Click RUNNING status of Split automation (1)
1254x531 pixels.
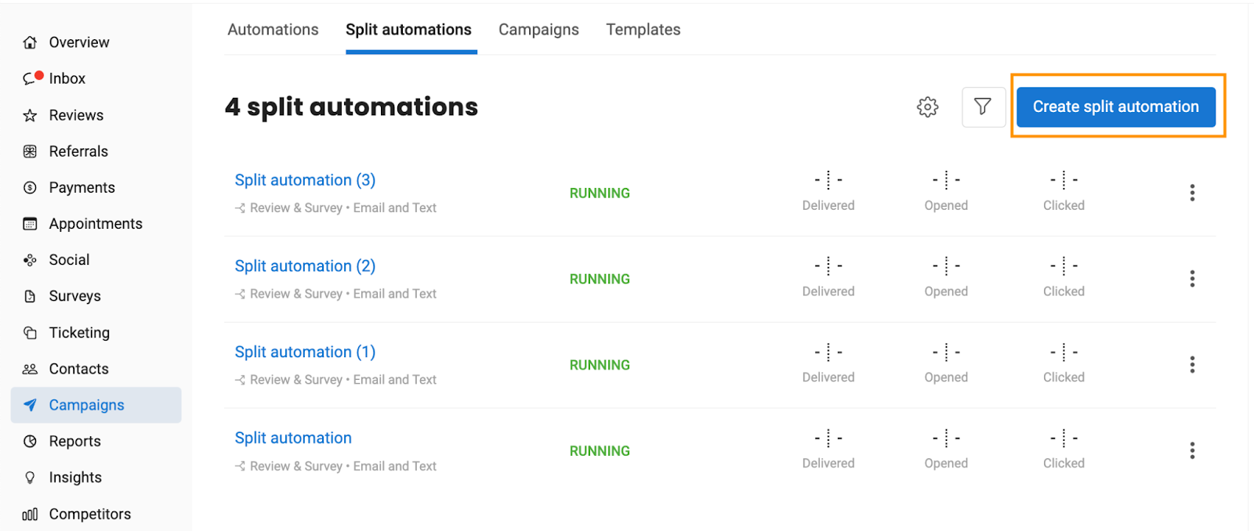(x=600, y=366)
